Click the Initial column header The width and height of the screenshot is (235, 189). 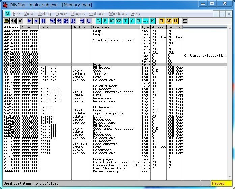point(175,27)
